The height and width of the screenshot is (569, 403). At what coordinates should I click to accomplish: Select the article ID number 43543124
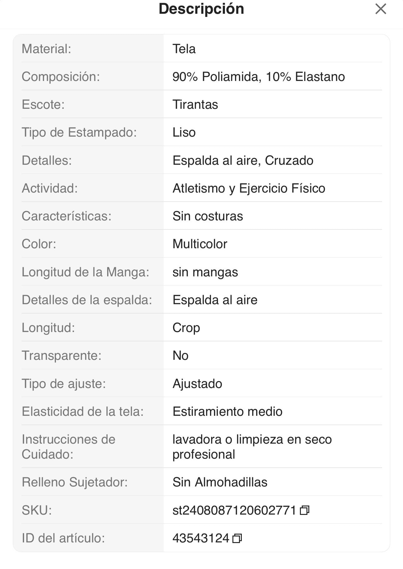point(201,538)
